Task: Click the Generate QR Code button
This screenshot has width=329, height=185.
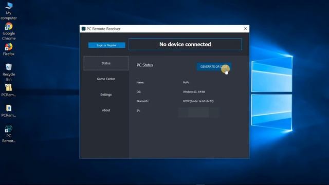Action: pyautogui.click(x=214, y=67)
